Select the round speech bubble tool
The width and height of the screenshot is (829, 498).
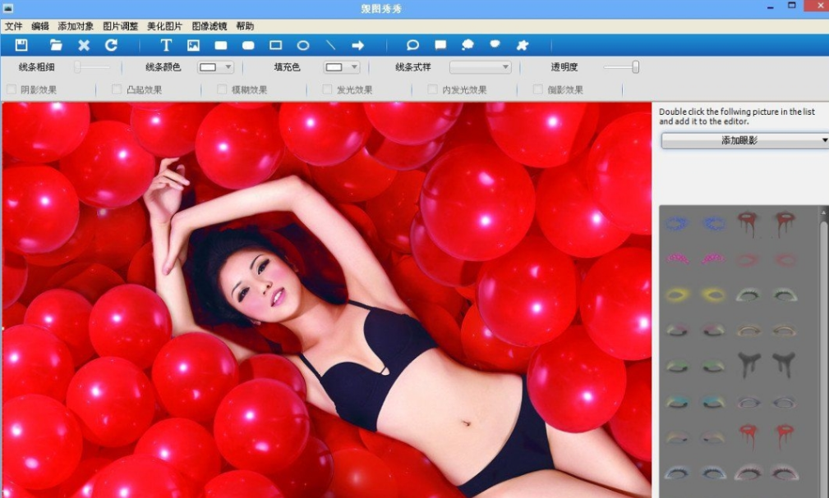coord(413,45)
